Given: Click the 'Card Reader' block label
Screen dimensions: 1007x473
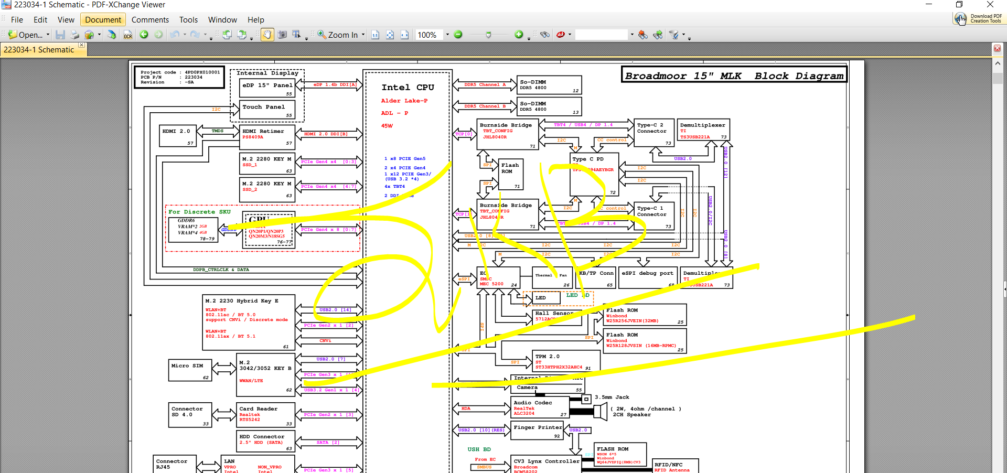Looking at the screenshot, I should coord(259,409).
